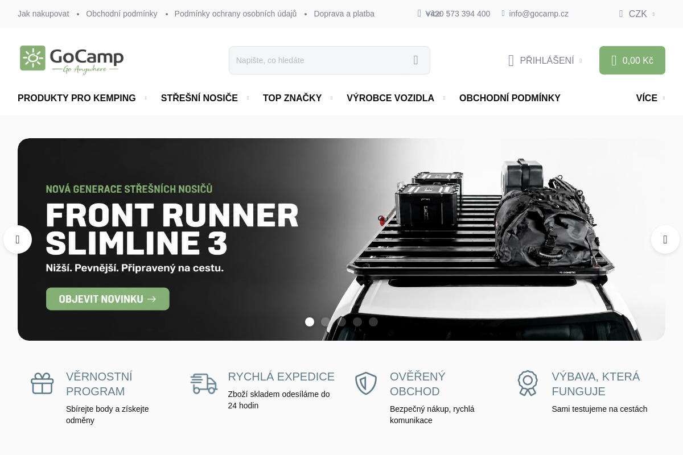Select the second carousel dot
Screen dimensions: 683x455
326,322
